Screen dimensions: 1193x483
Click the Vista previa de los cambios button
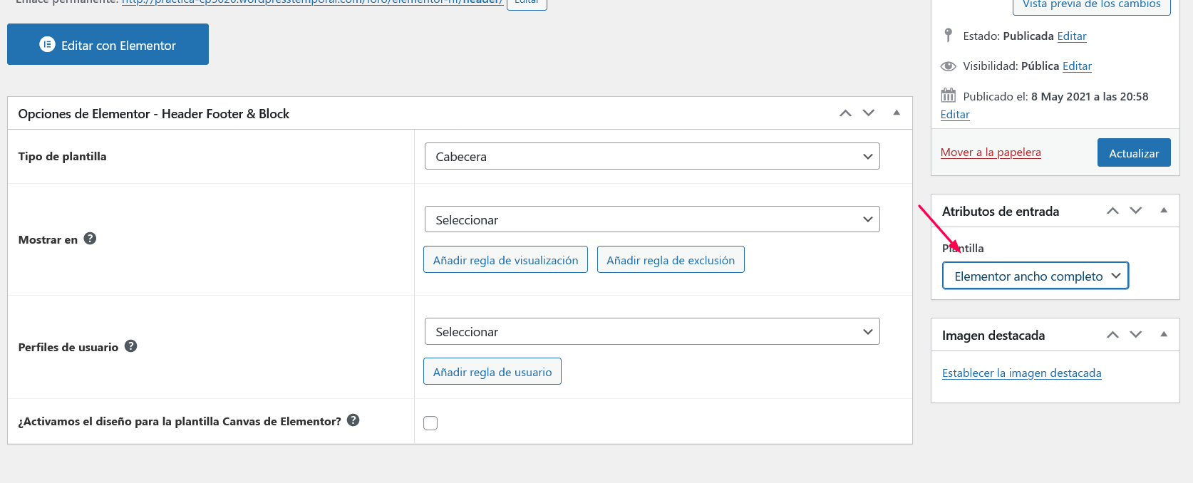(1092, 5)
